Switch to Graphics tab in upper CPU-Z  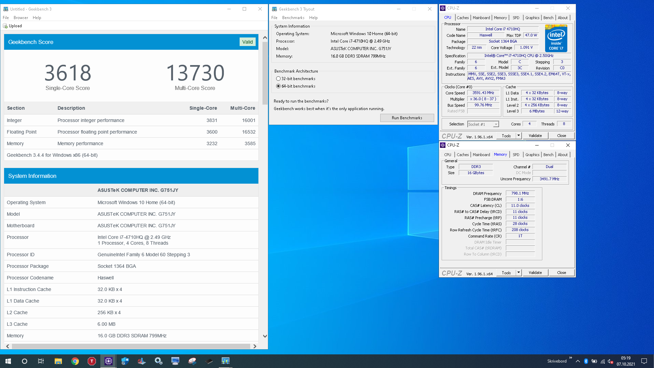tap(532, 18)
